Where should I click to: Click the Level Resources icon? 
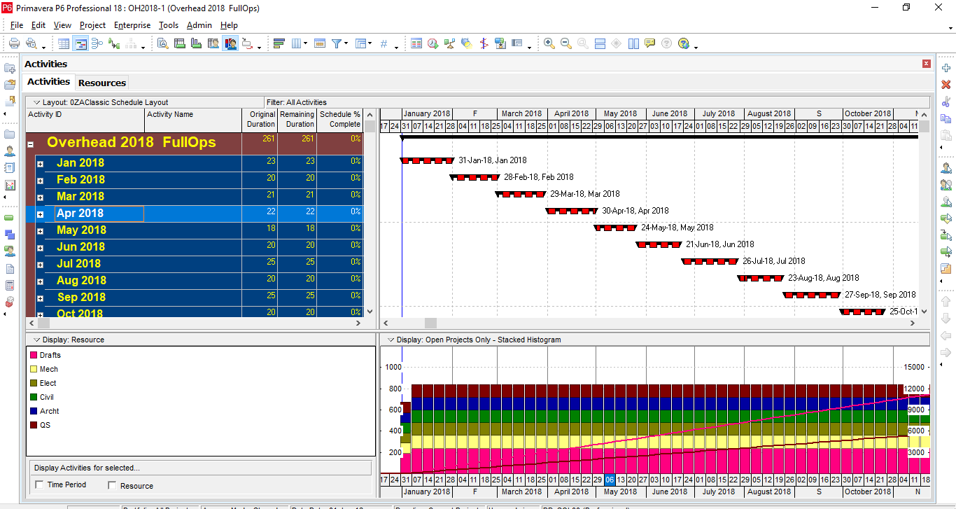point(450,43)
